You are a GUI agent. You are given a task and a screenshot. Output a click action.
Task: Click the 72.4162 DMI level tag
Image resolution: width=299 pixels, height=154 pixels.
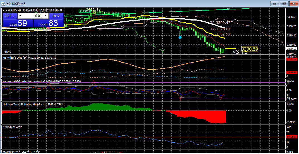coord(291,59)
